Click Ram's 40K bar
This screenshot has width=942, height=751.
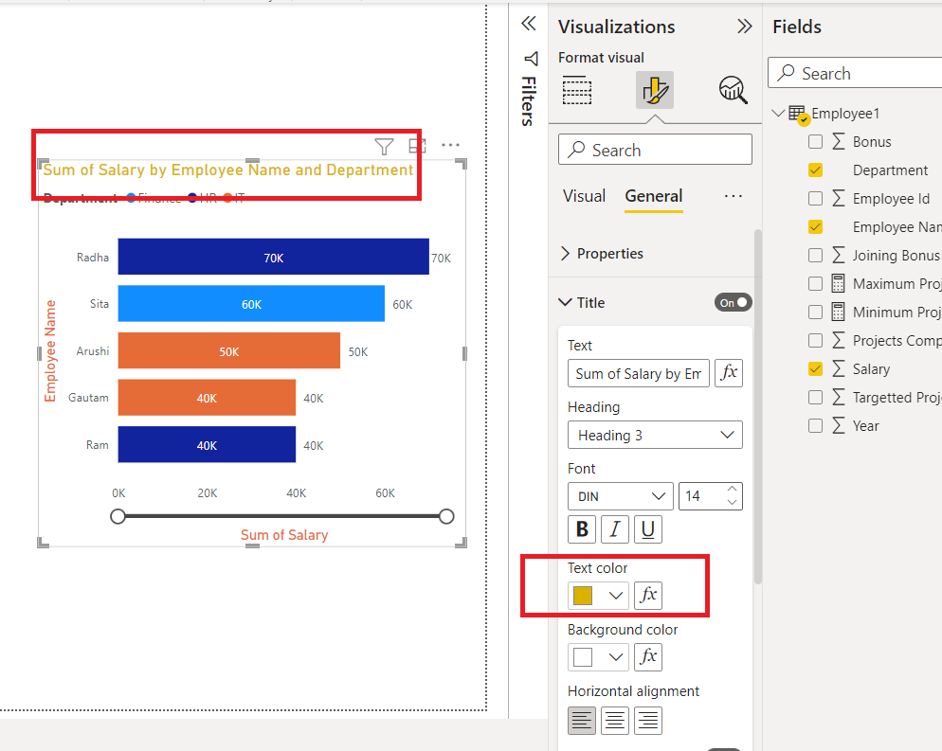click(207, 444)
